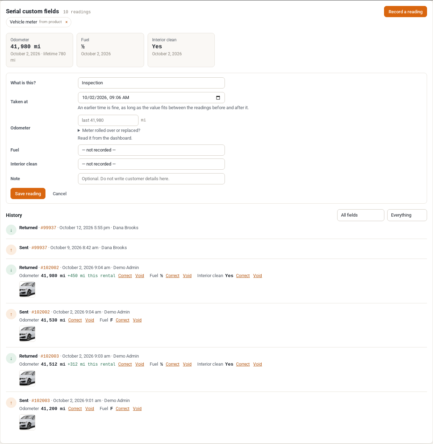Void Fuel on Returned #102002
This screenshot has width=433, height=444.
coord(187,276)
